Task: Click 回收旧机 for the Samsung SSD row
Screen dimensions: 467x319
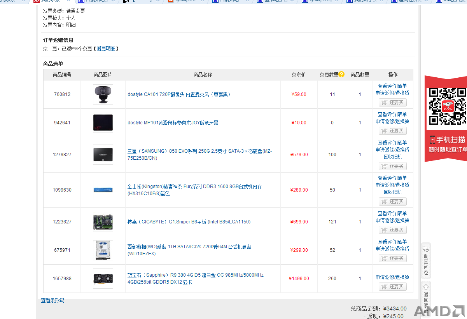Action: 393,157
